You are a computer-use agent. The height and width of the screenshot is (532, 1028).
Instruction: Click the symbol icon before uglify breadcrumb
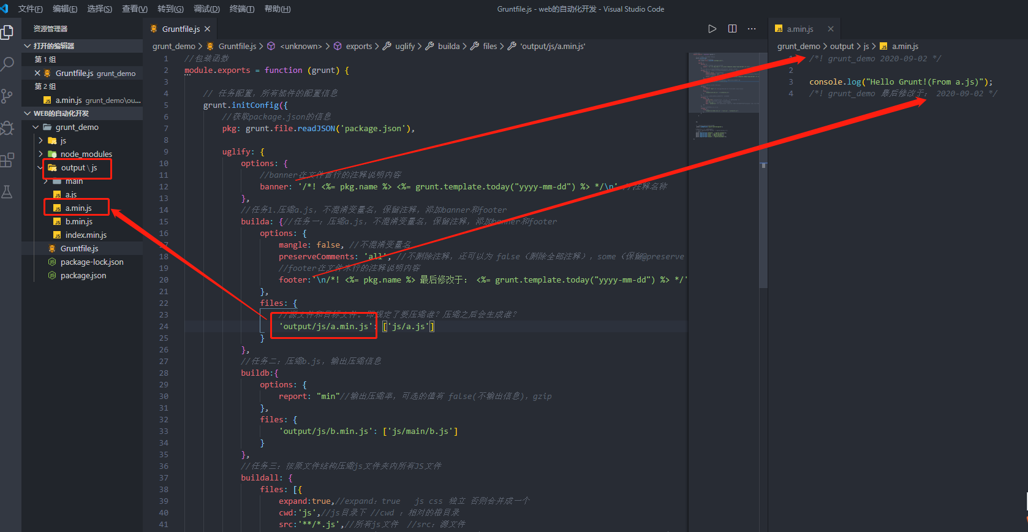(387, 46)
